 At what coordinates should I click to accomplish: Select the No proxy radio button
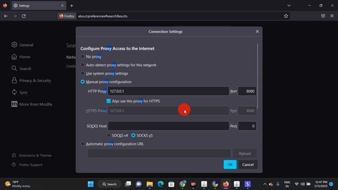(82, 56)
